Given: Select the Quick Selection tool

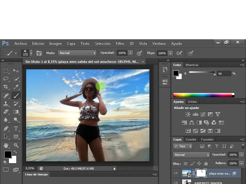Looking at the screenshot, I should coord(16,79).
